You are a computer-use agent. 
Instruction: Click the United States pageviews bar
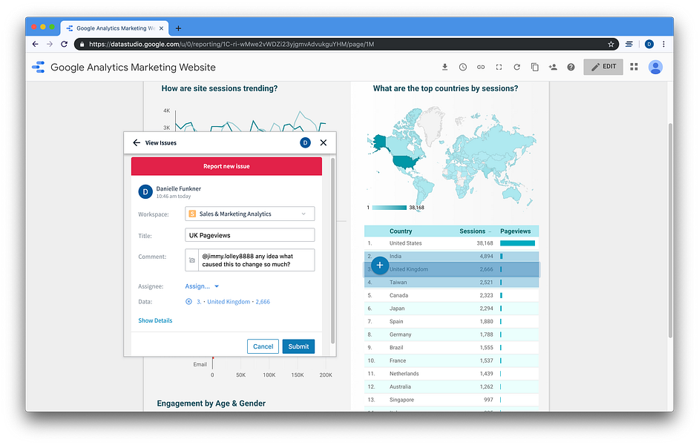517,243
